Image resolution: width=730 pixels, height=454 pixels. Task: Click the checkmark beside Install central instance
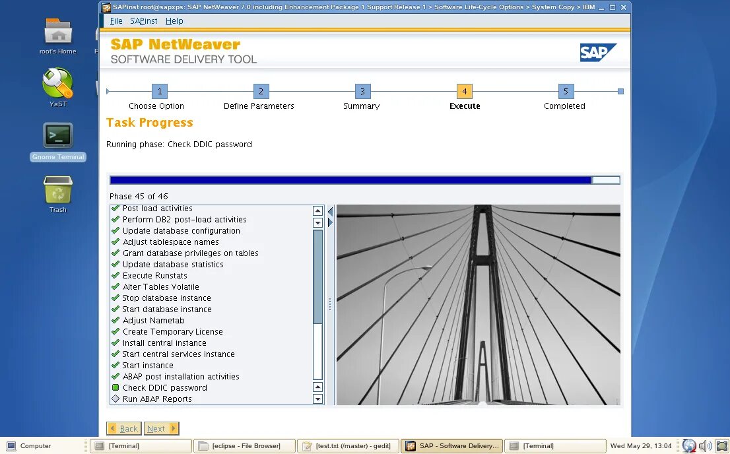tap(116, 342)
